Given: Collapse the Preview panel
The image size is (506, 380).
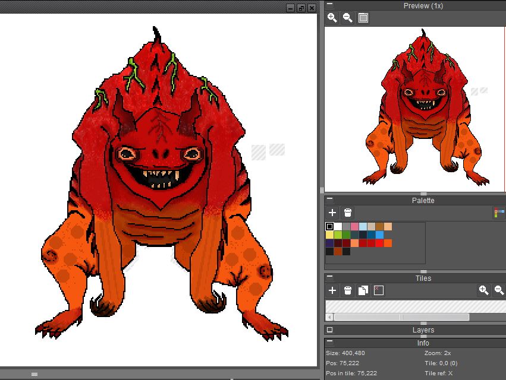Looking at the screenshot, I should [330, 5].
